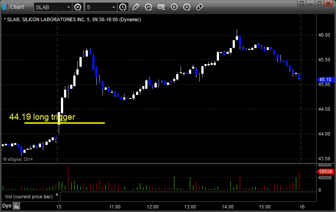
Task: Click the Vol (current price bar) label
Action: 29,197
